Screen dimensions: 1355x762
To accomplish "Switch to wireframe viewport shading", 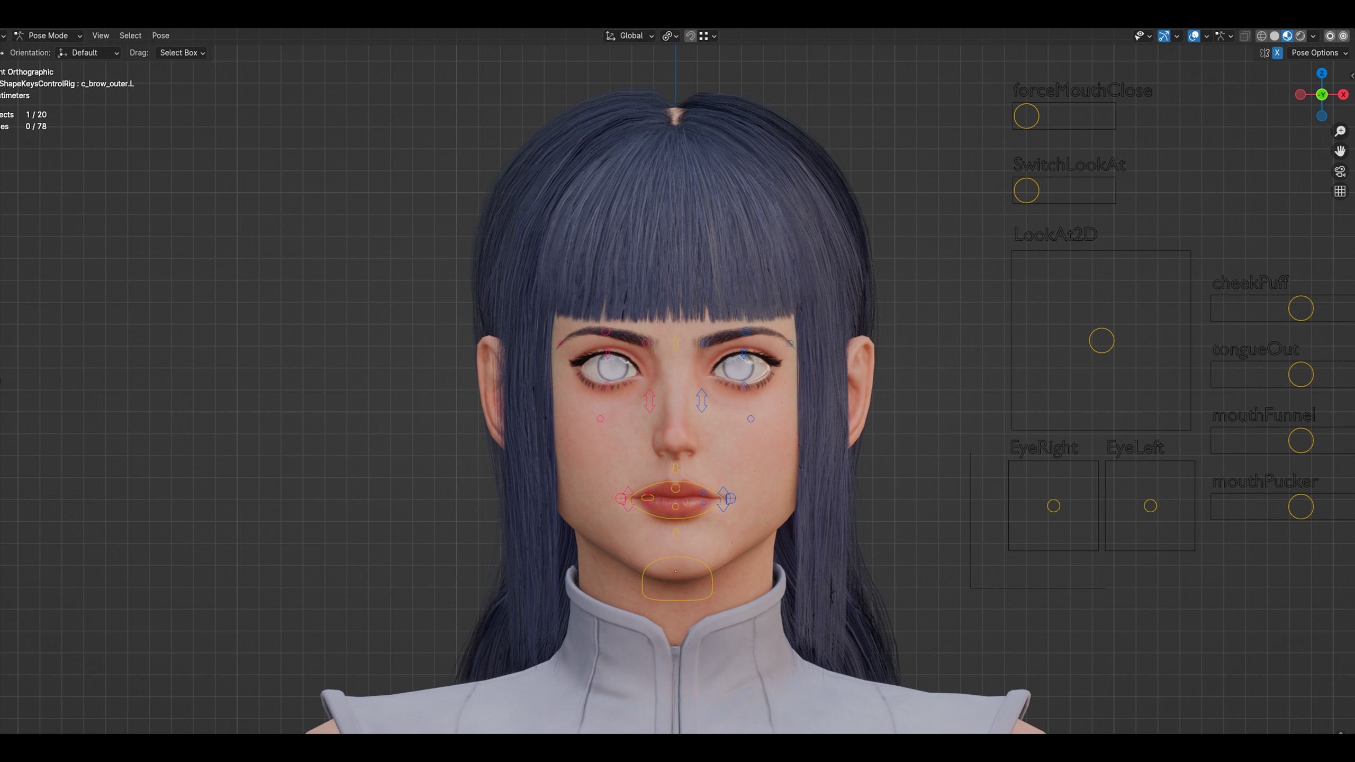I will click(1261, 36).
